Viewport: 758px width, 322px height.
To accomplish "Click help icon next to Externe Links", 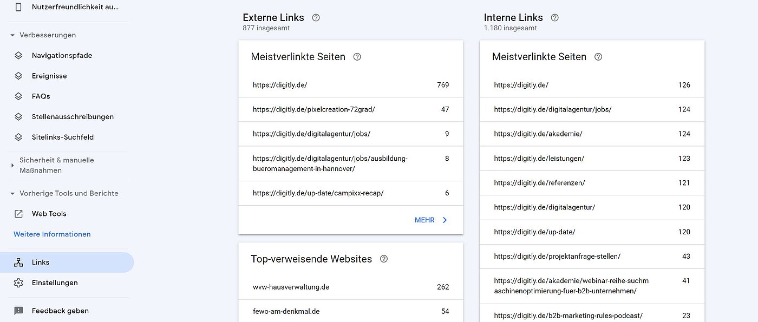I will 316,17.
